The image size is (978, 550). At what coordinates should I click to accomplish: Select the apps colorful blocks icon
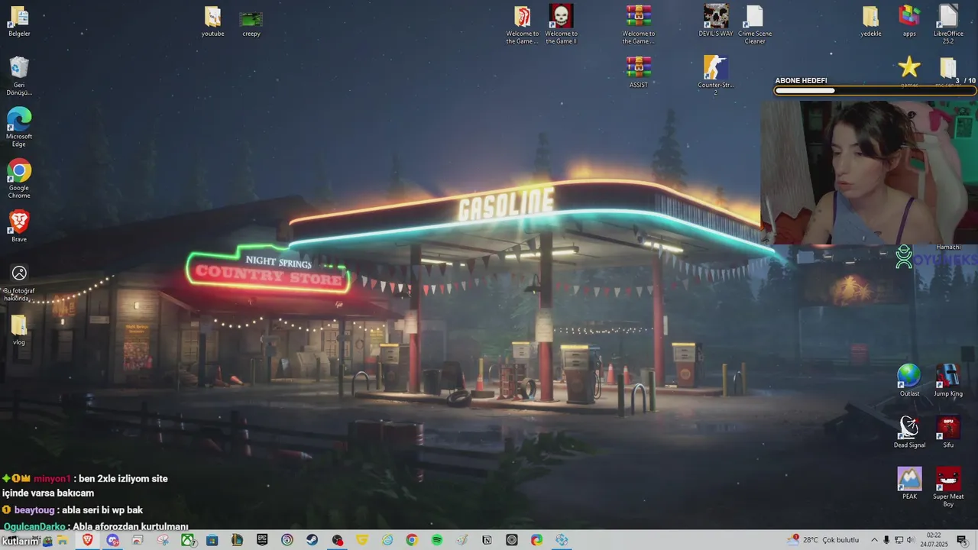coord(909,21)
